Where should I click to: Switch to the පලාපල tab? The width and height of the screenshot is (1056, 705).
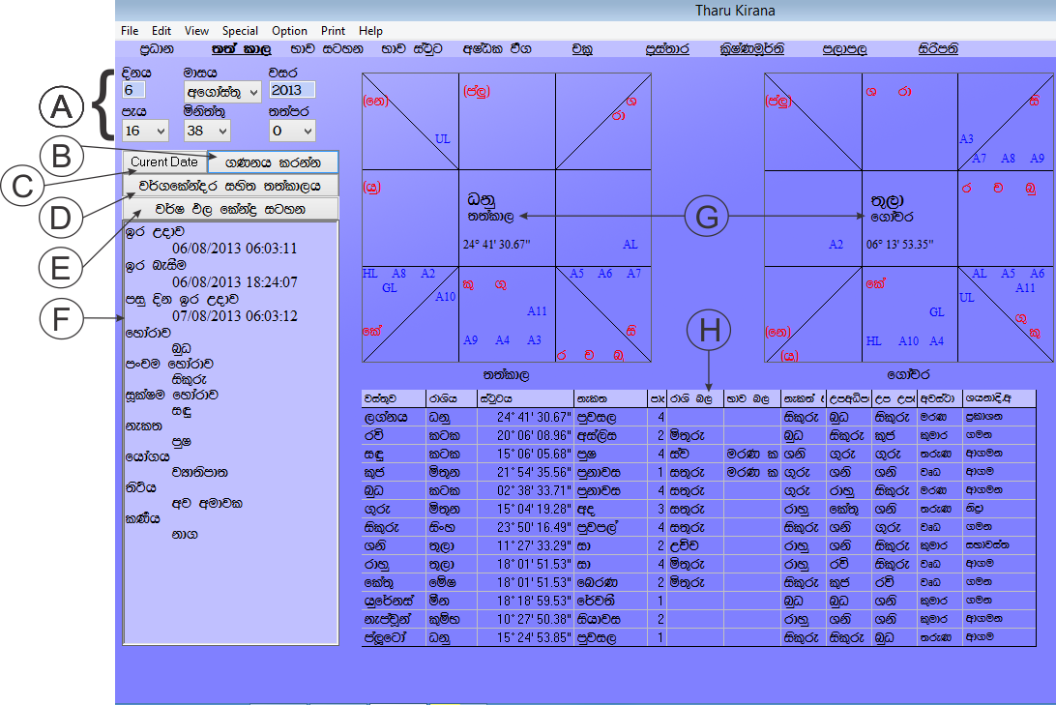click(844, 49)
